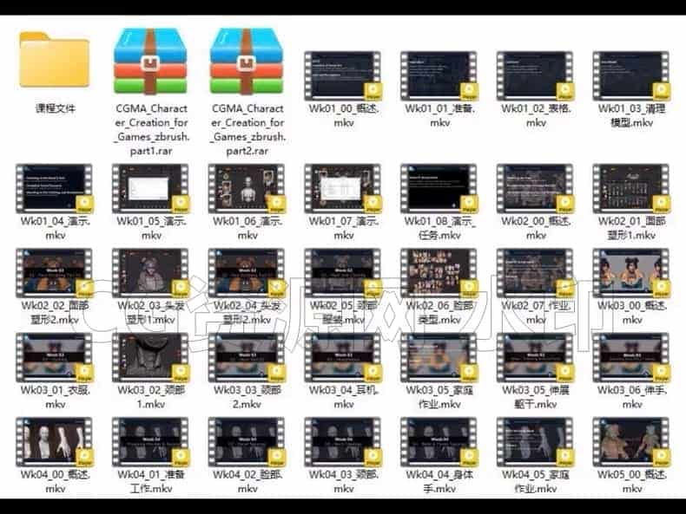
Task: Select the Wk02_02 面部塑形2 video icon
Action: pyautogui.click(x=55, y=273)
